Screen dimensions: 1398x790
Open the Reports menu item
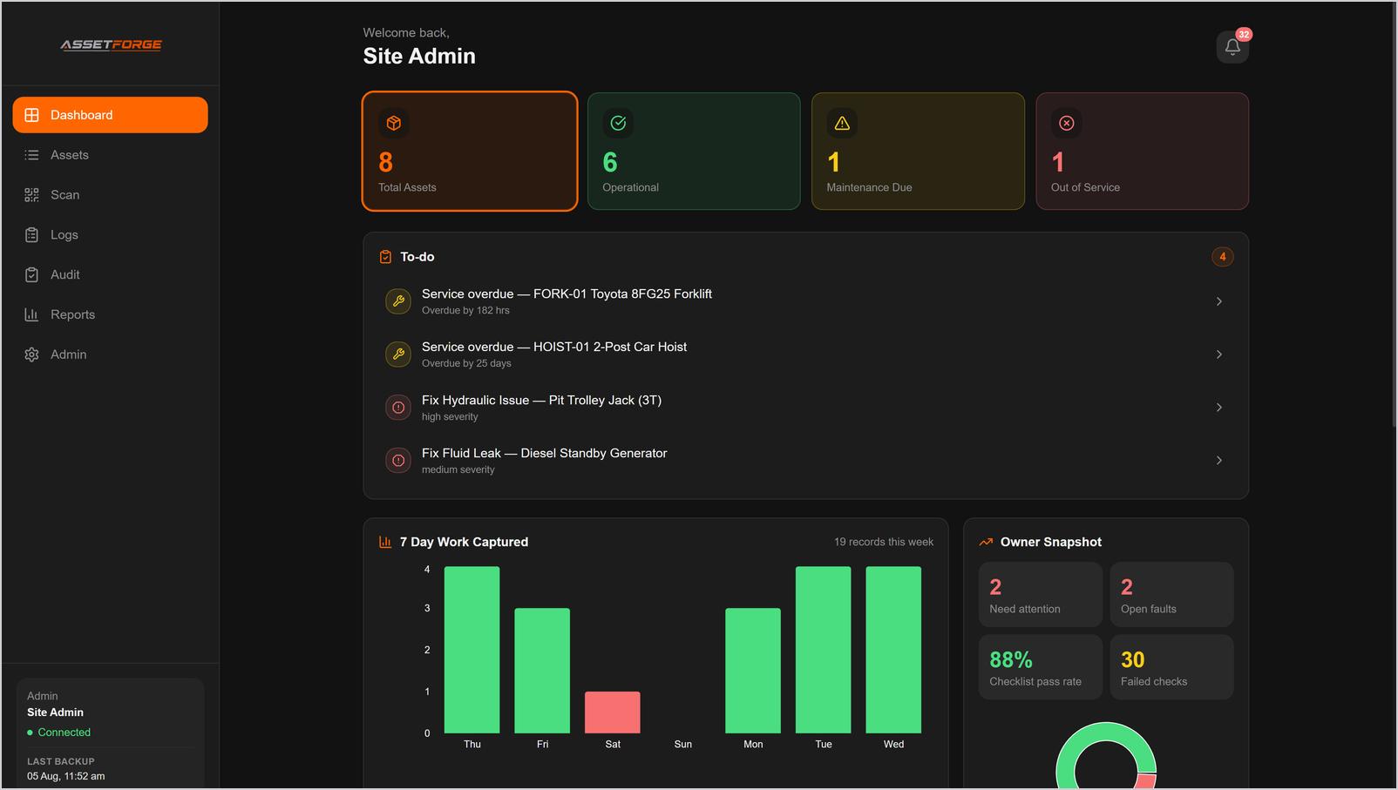click(x=111, y=314)
